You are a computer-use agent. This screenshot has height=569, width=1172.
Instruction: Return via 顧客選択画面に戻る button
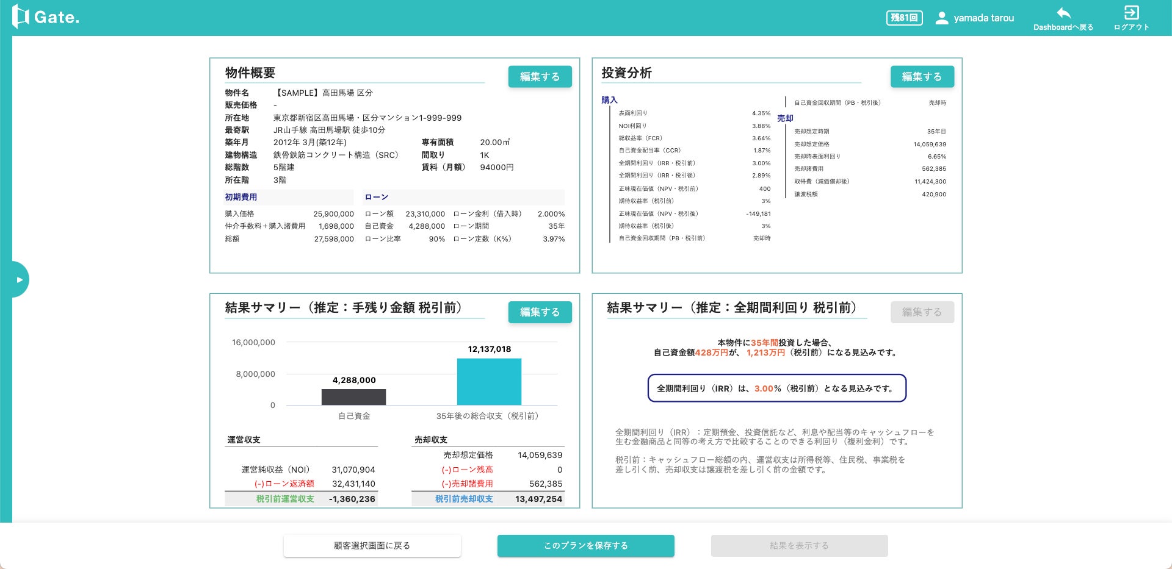coord(372,546)
